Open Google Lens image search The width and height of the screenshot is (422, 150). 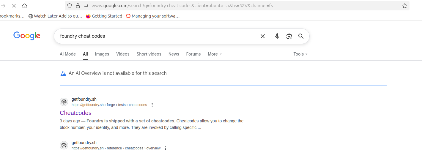(289, 36)
